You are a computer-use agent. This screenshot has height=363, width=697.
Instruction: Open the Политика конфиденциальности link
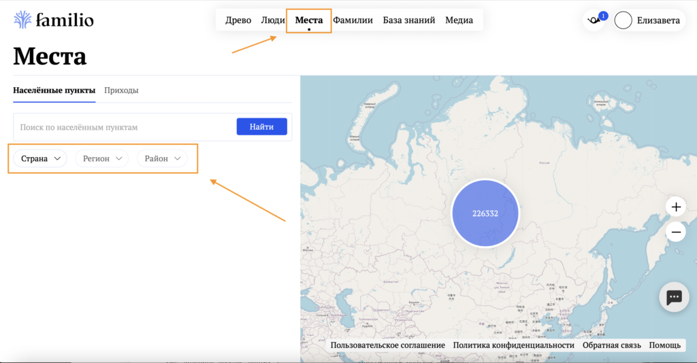coord(513,345)
